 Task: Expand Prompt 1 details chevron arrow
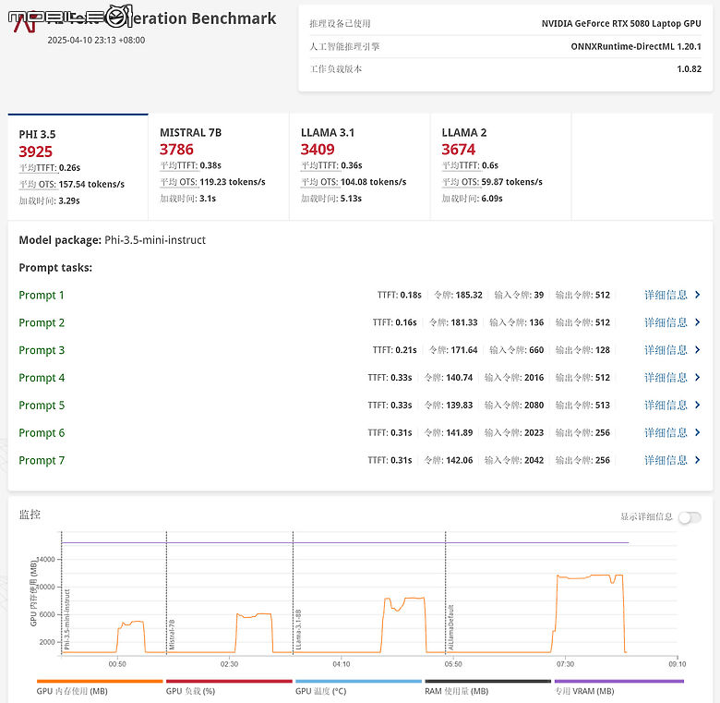tap(698, 295)
